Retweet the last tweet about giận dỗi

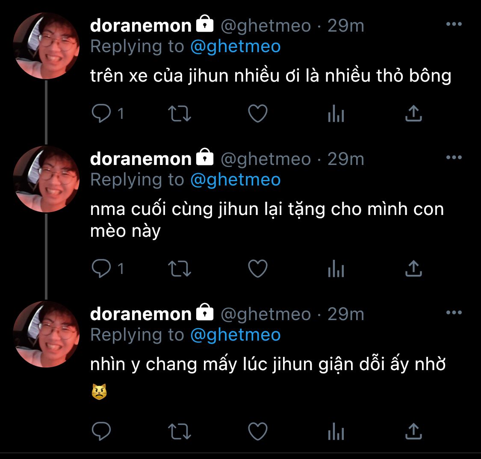(180, 431)
